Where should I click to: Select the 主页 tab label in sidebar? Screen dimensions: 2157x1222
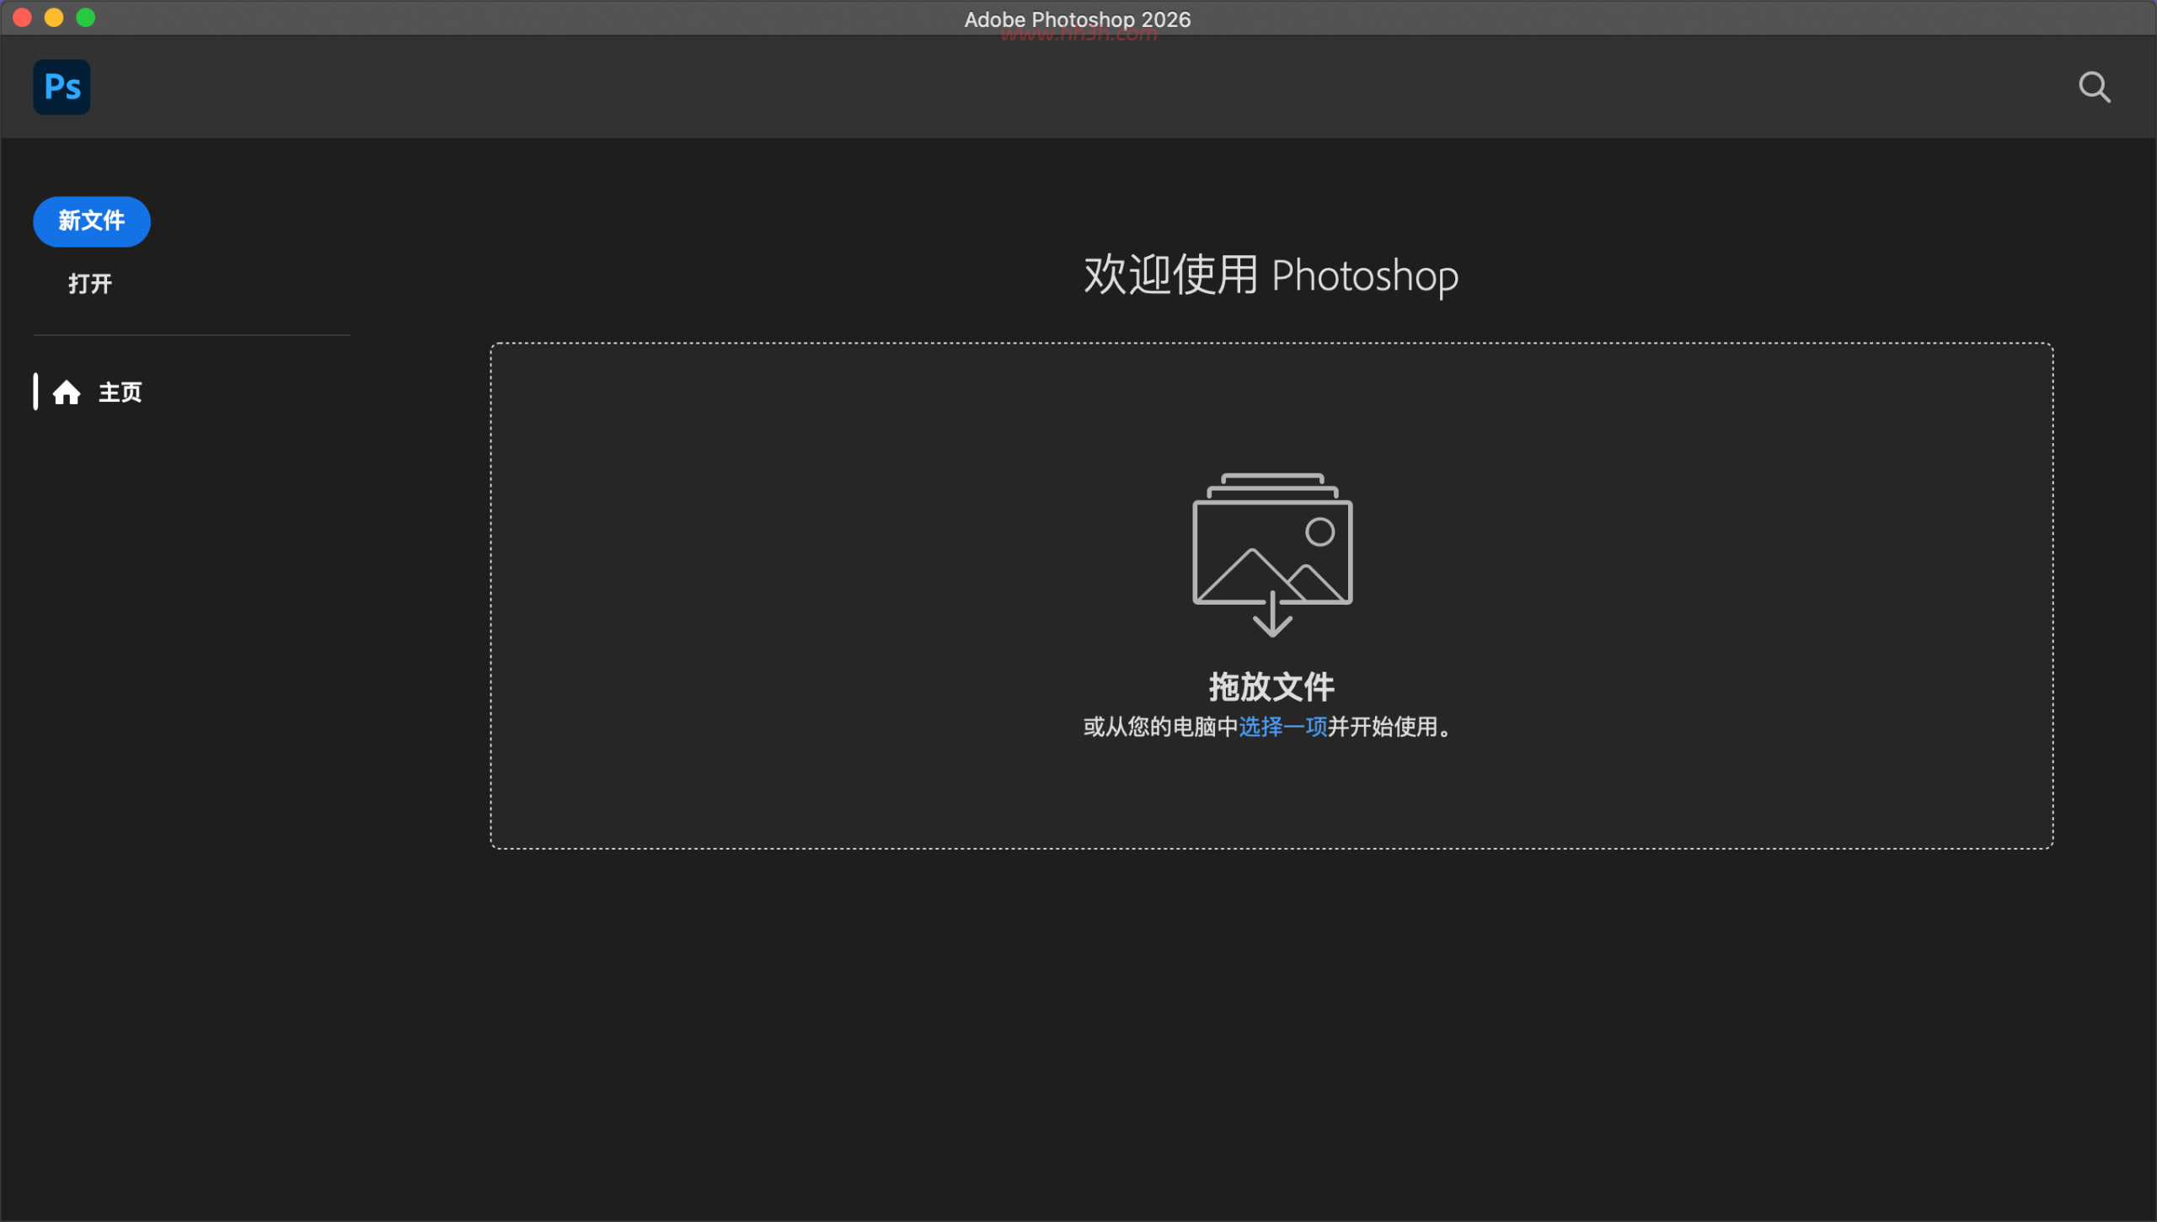(x=120, y=392)
